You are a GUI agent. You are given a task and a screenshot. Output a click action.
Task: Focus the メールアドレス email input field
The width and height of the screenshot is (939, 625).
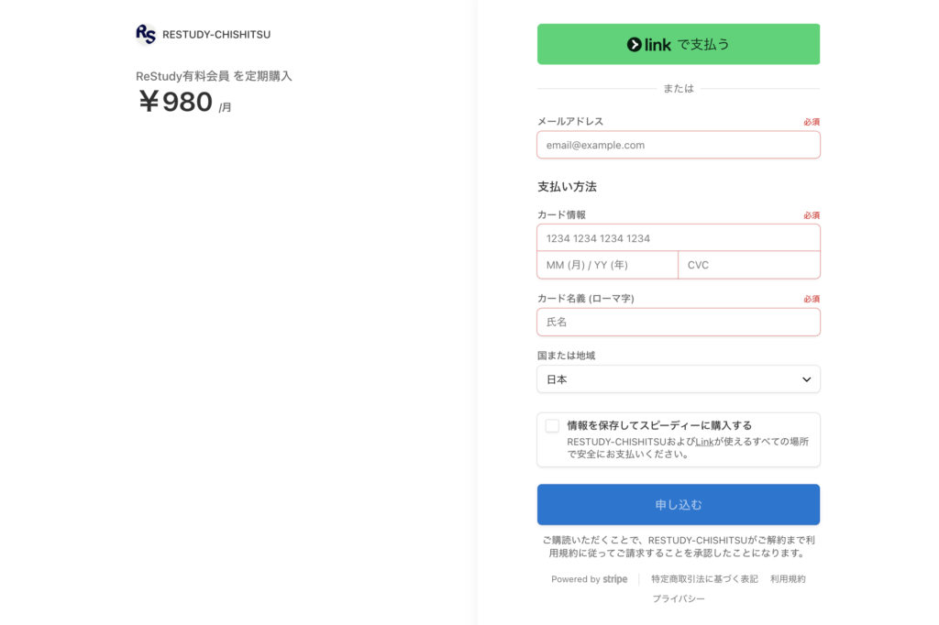click(679, 145)
